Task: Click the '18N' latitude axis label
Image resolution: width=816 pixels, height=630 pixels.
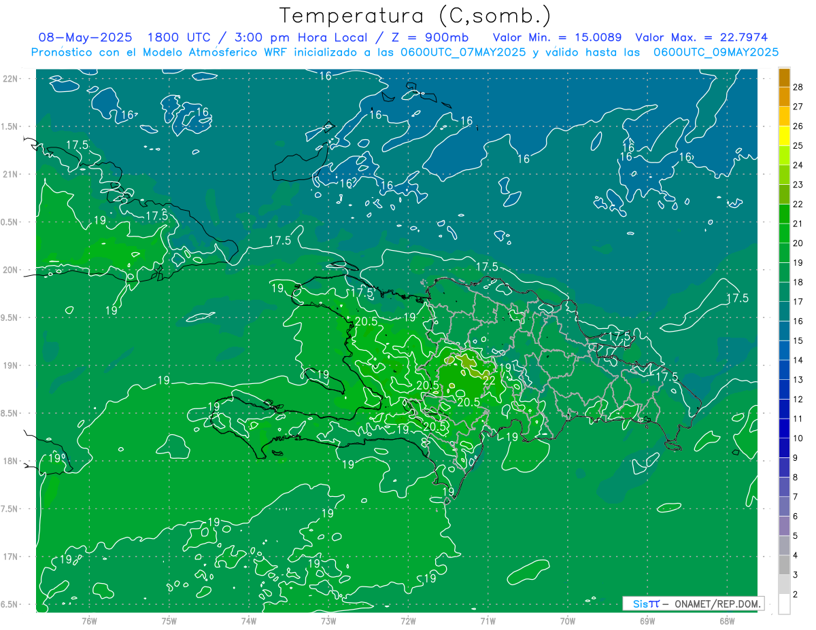Action: pos(11,461)
